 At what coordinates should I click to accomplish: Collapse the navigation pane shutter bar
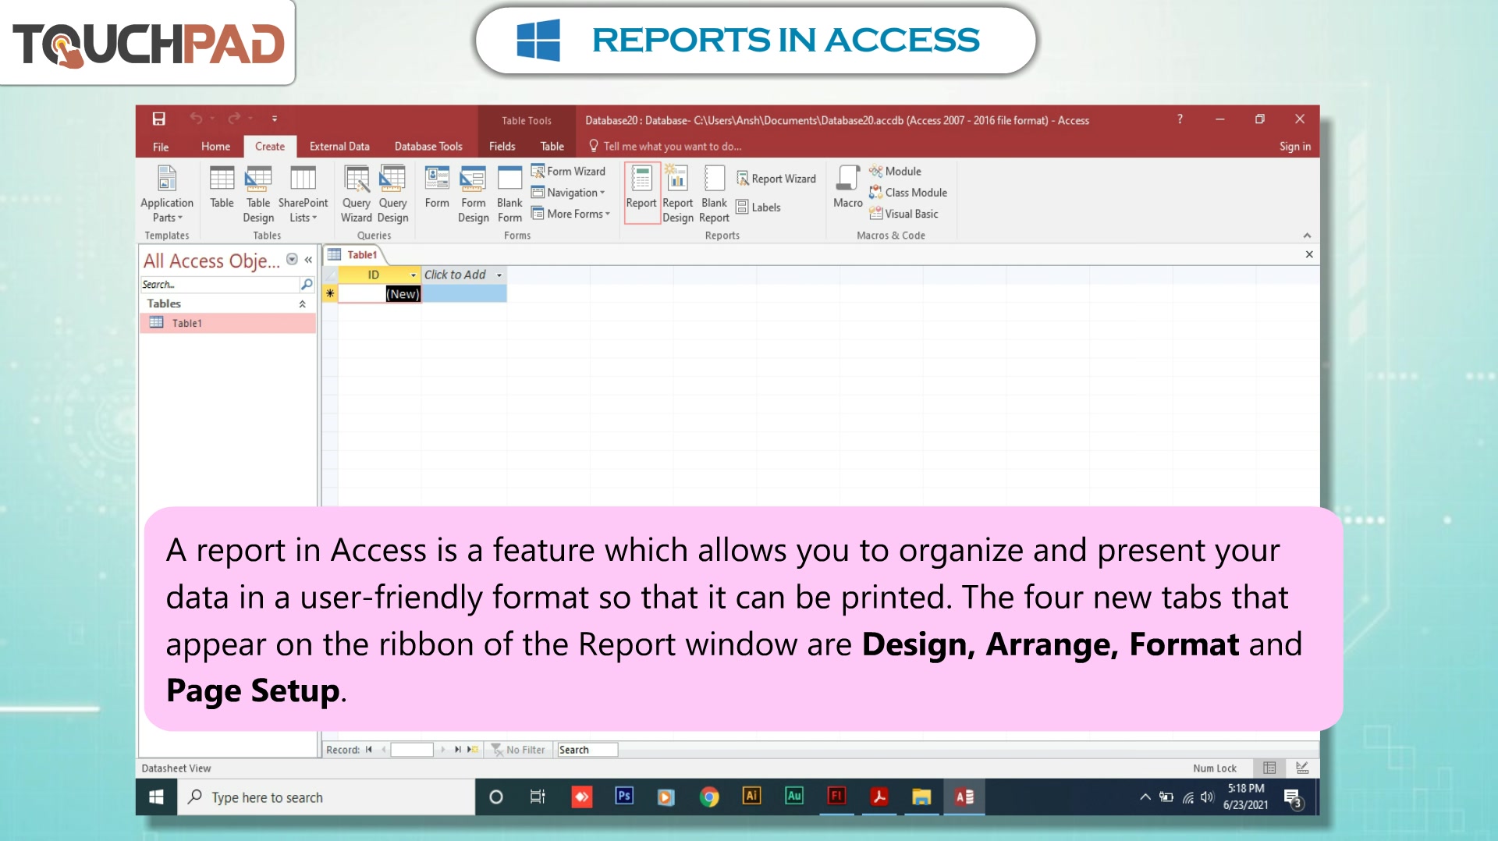(308, 260)
